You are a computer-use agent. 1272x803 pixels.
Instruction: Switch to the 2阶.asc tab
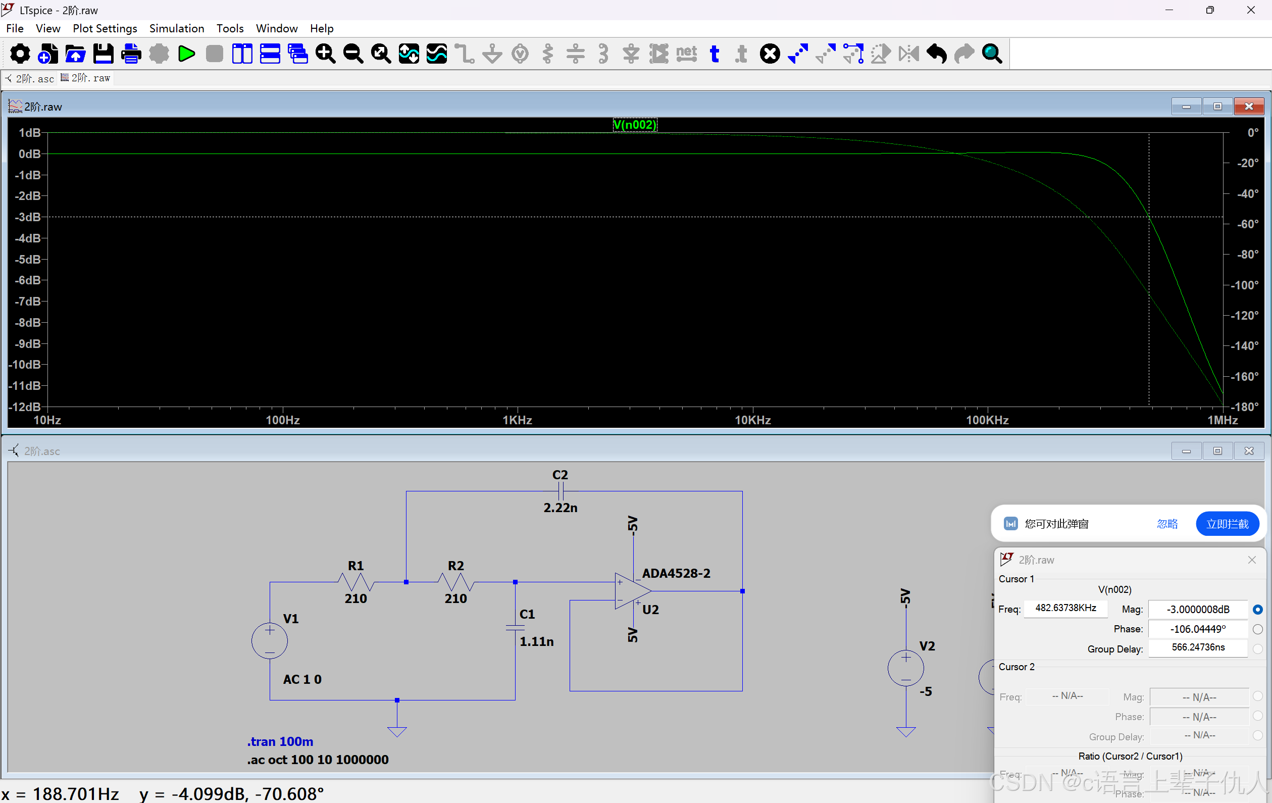30,79
